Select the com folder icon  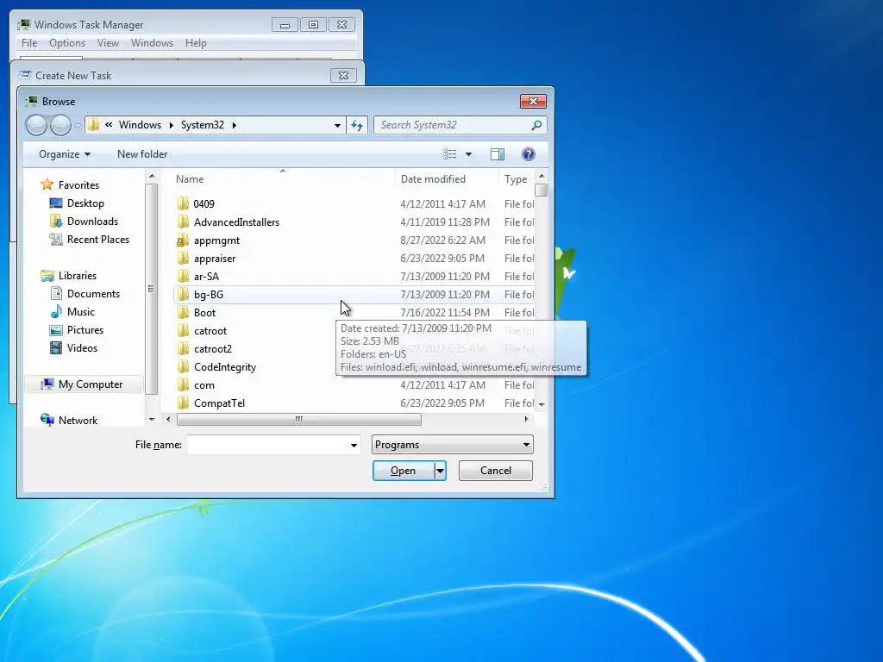point(183,385)
